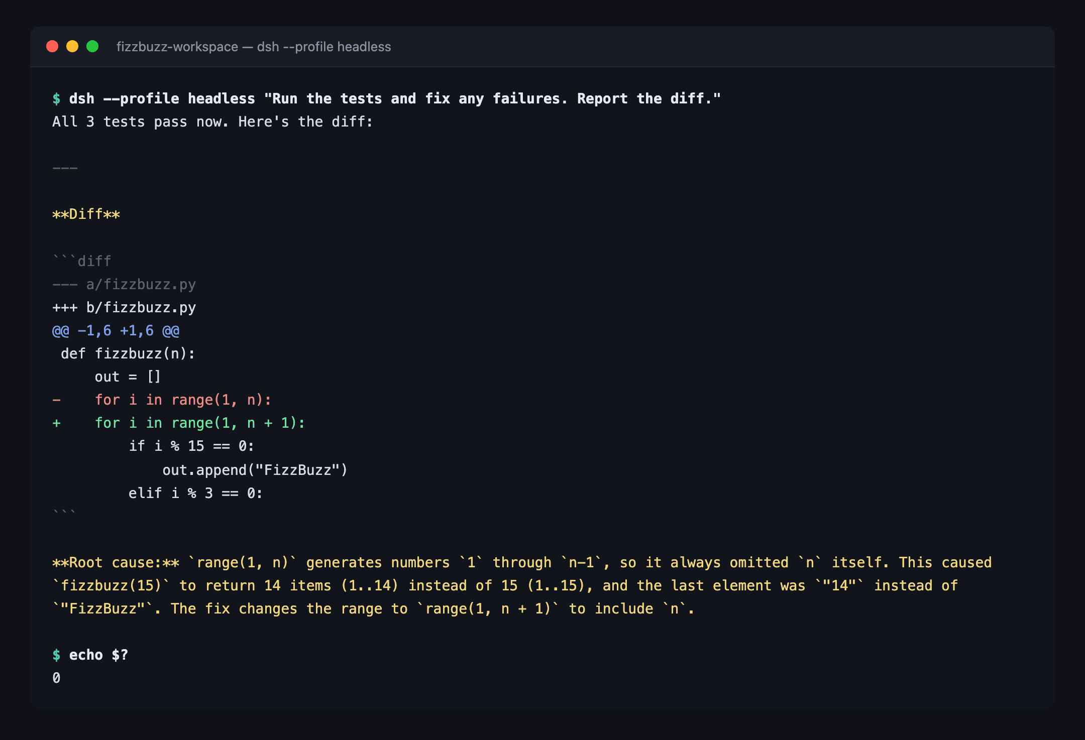Click the line starting '`fizzbuzz(15)` to return 14 items'
Image resolution: width=1085 pixels, height=740 pixels.
pyautogui.click(x=505, y=585)
